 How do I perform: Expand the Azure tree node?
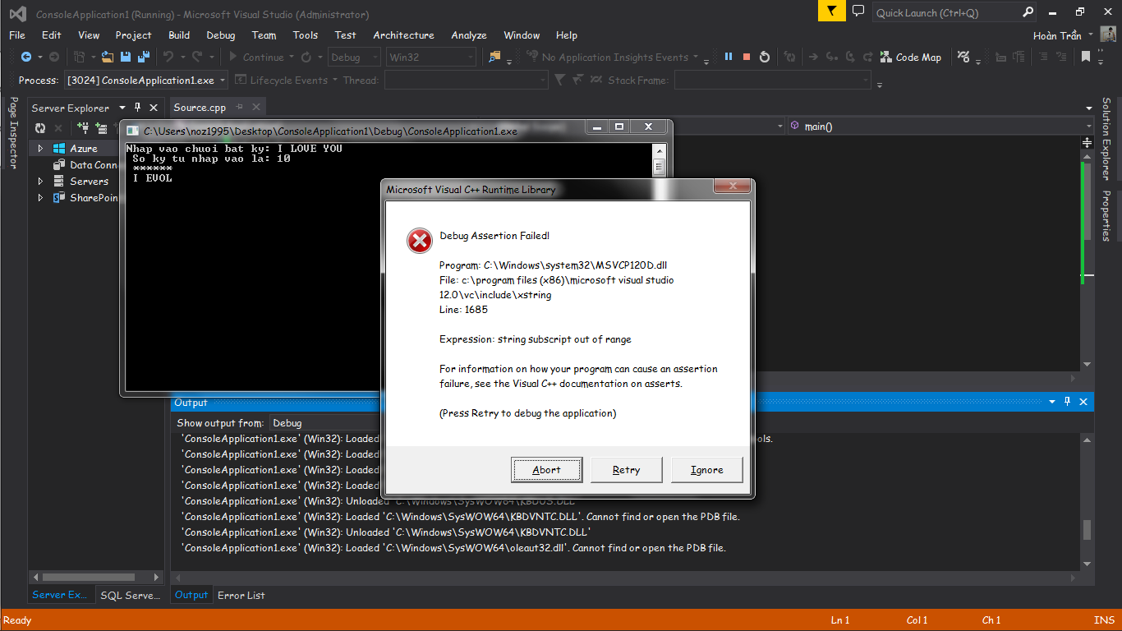tap(39, 149)
